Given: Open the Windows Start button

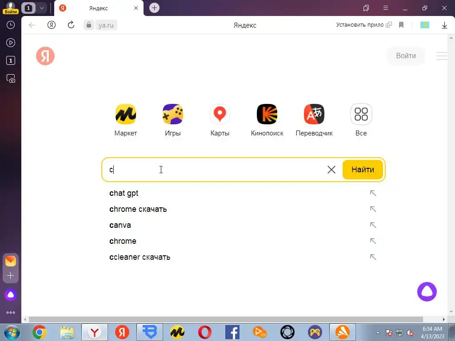Looking at the screenshot, I should (12, 332).
